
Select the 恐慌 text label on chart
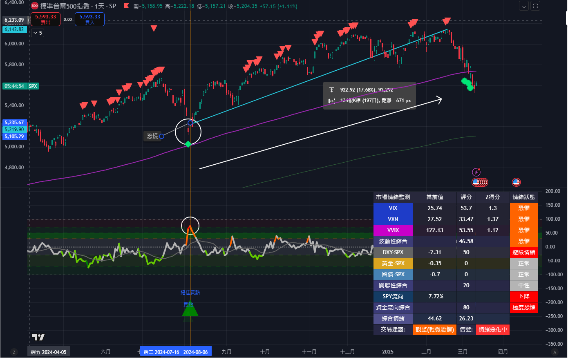(152, 136)
